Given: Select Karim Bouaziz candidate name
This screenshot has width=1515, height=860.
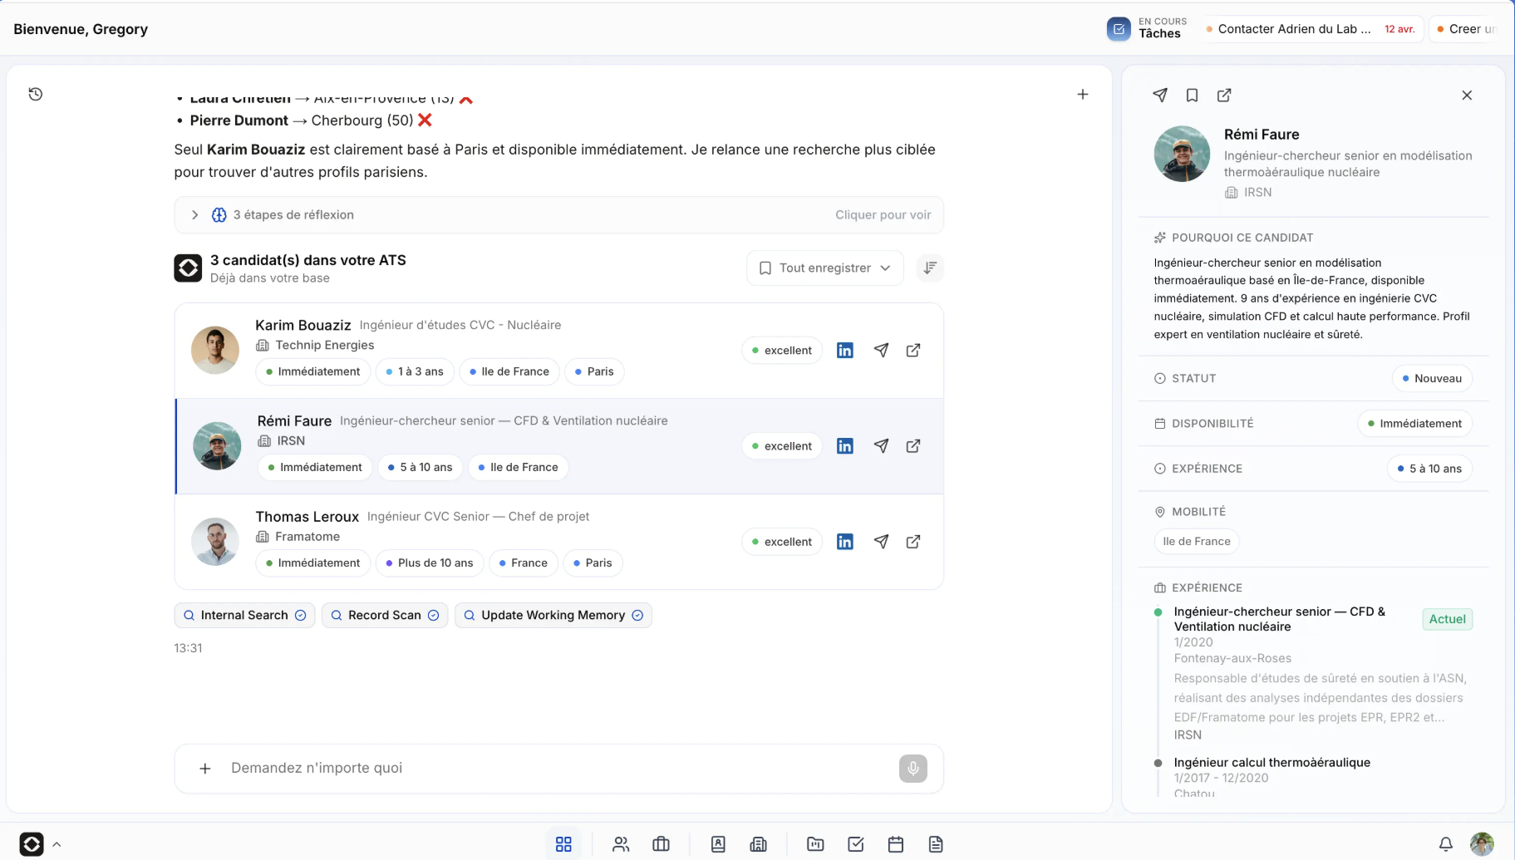Looking at the screenshot, I should [x=303, y=325].
